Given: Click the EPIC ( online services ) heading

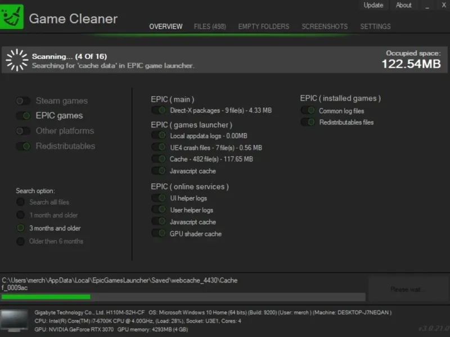Looking at the screenshot, I should [x=190, y=186].
